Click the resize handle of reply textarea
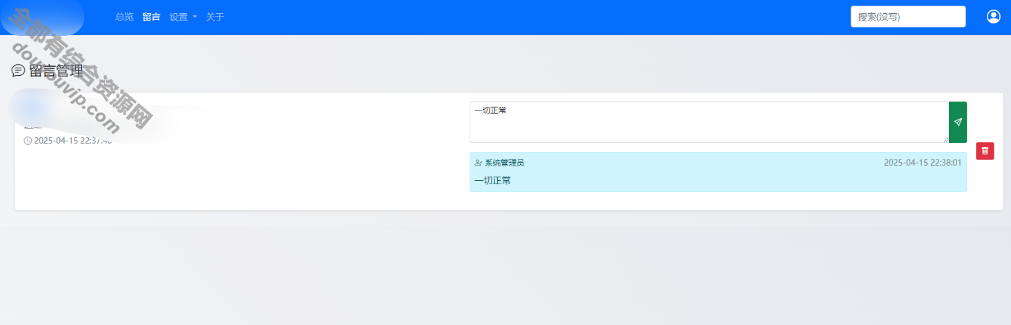This screenshot has width=1011, height=325. tap(945, 139)
